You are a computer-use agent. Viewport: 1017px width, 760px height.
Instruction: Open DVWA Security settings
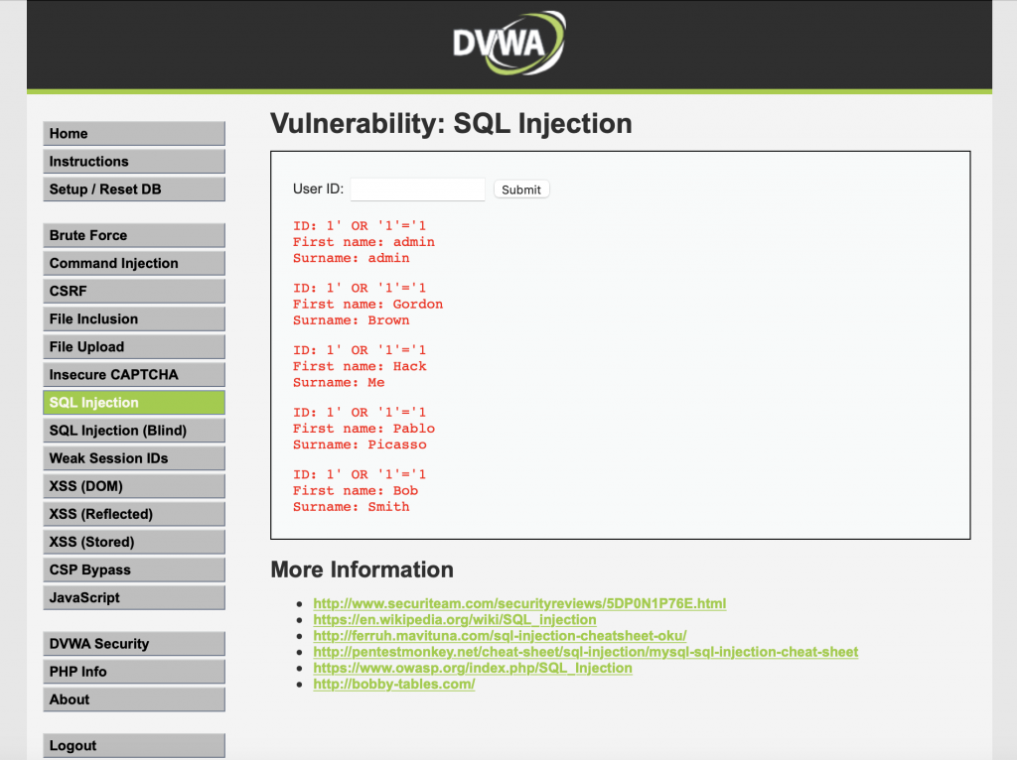(134, 643)
